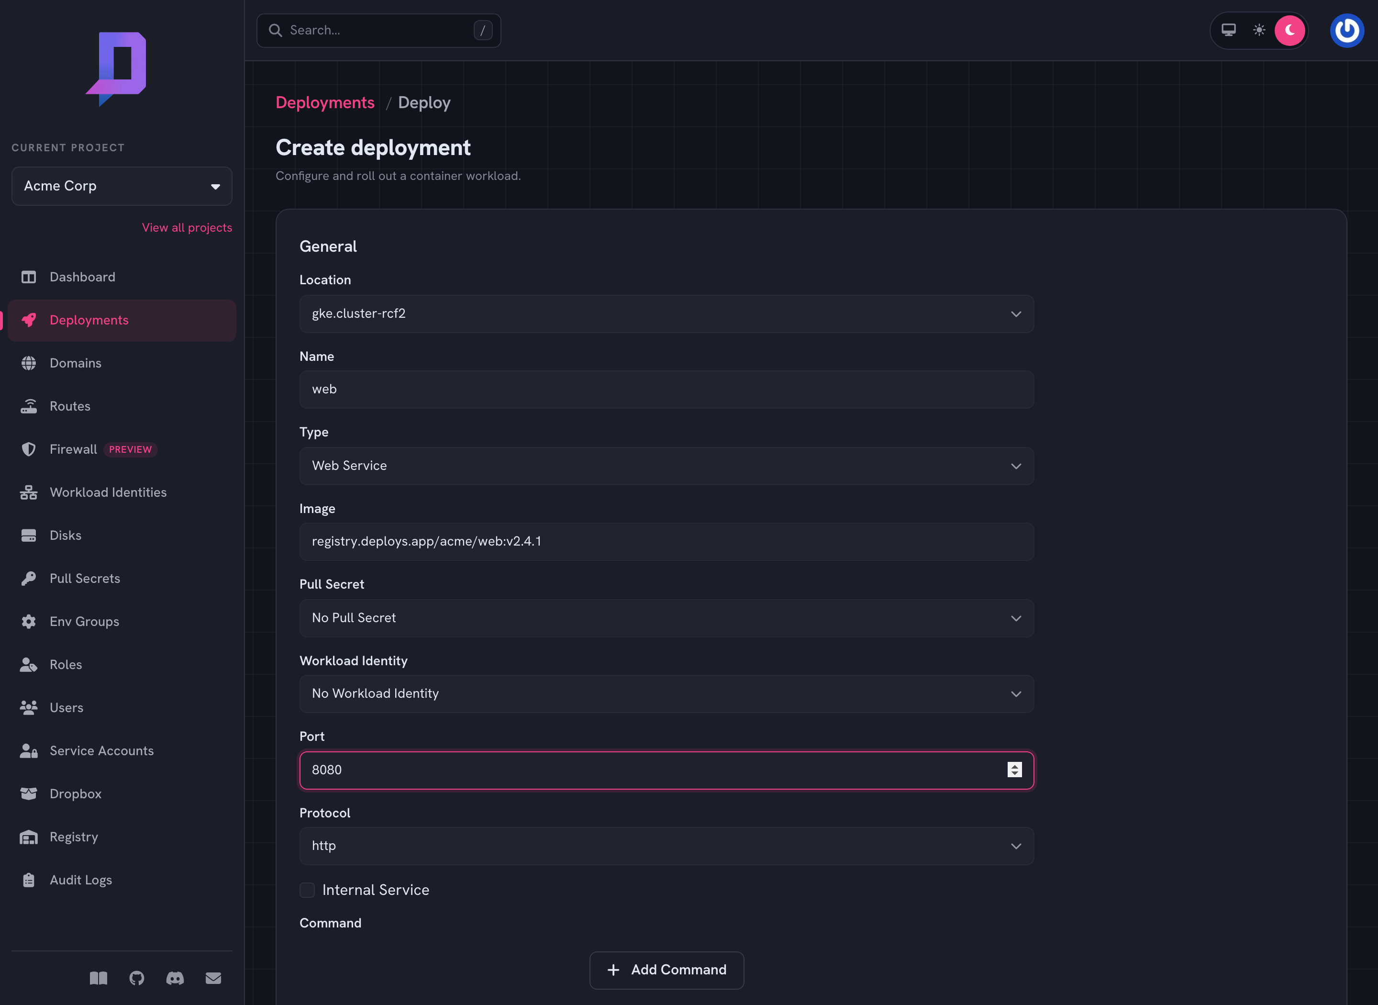Image resolution: width=1378 pixels, height=1005 pixels.
Task: Click the Name field containing web
Action: pos(667,390)
